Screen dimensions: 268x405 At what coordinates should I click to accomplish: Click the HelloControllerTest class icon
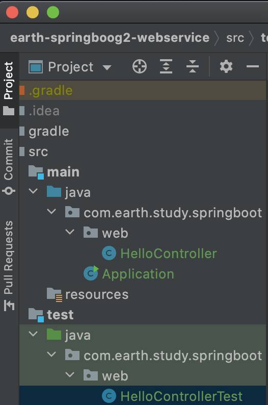109,396
